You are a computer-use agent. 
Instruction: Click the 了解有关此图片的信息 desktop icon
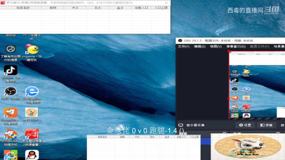(x=11, y=53)
